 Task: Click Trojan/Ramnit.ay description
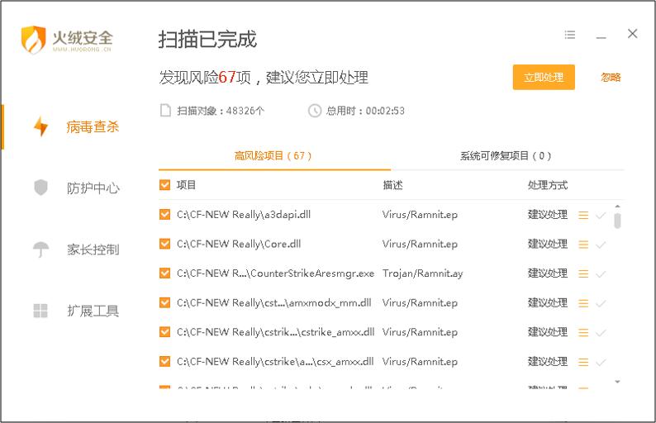tap(422, 273)
